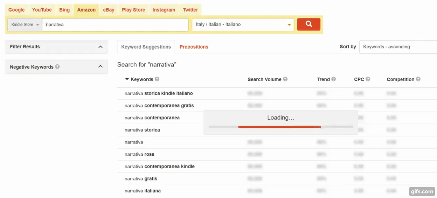
Task: Toggle Keywords column sort arrow
Action: click(x=127, y=79)
